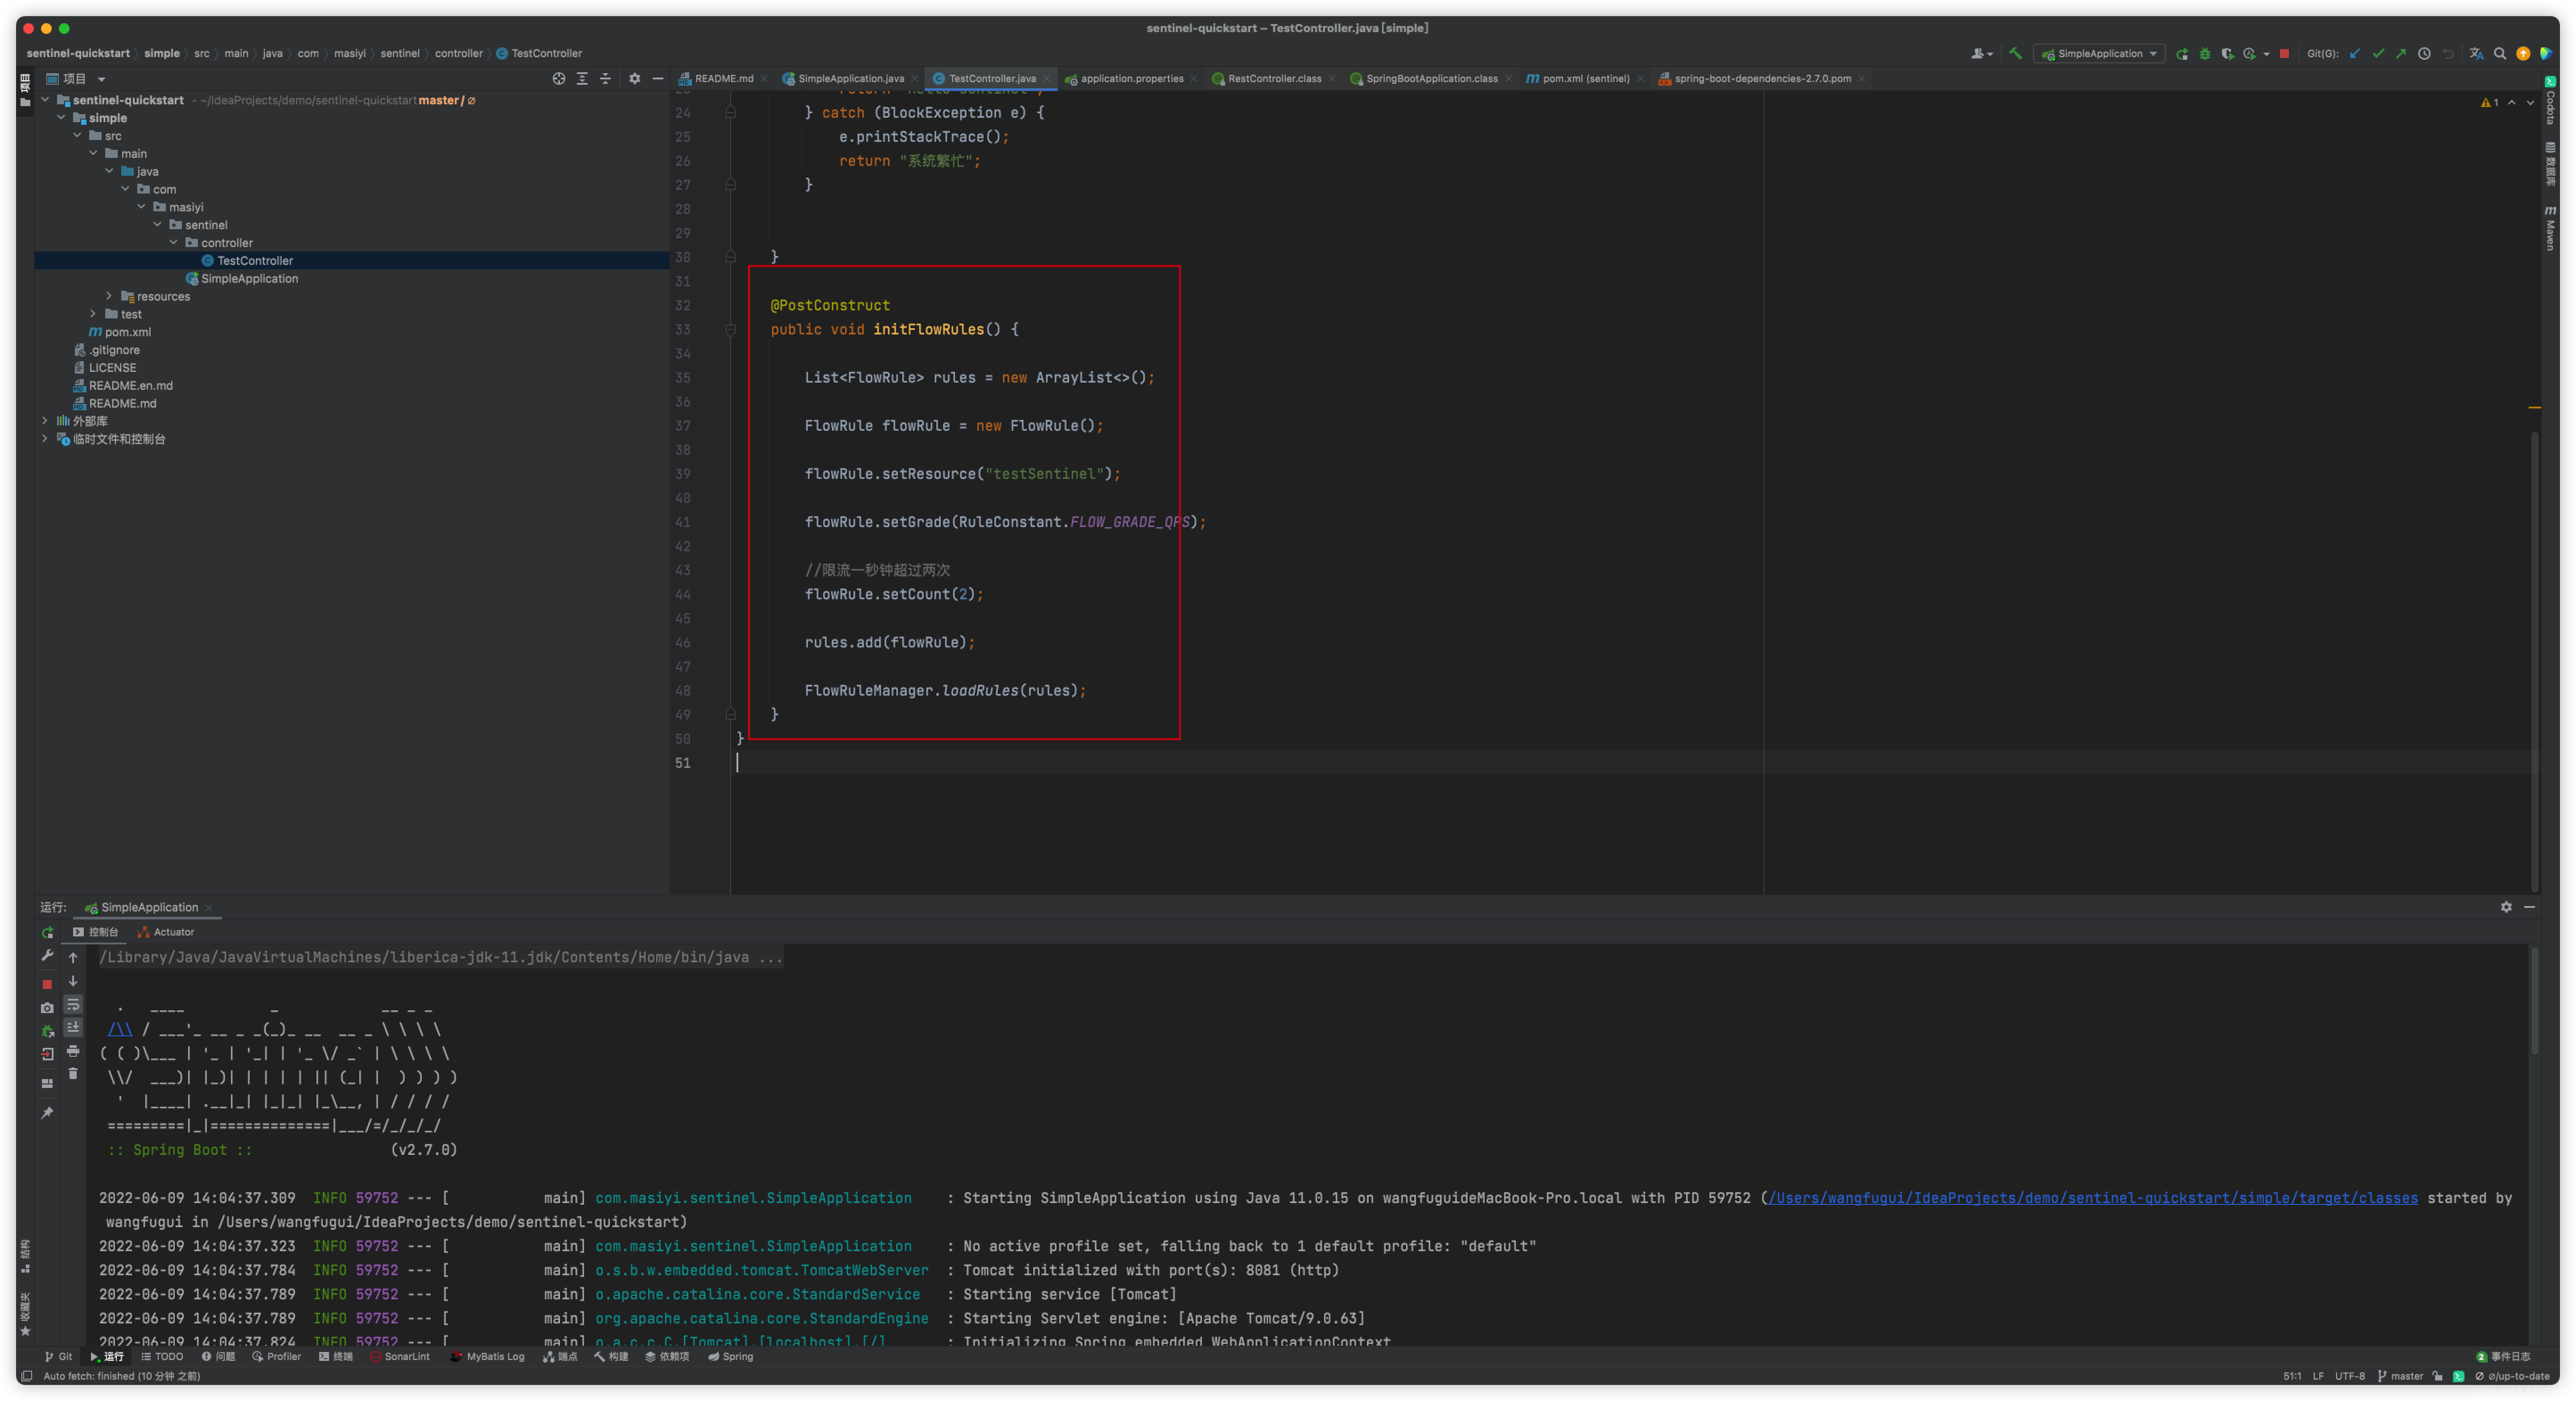Expand the resources folder in tree

(x=109, y=296)
